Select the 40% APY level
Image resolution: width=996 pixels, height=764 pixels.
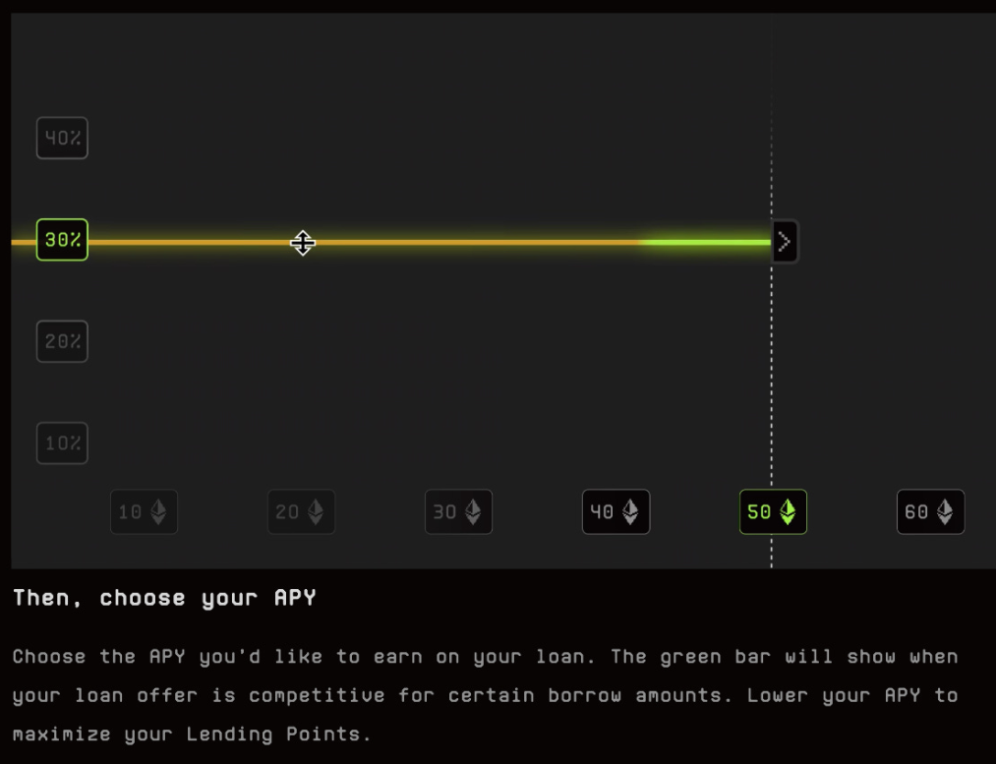(x=62, y=139)
